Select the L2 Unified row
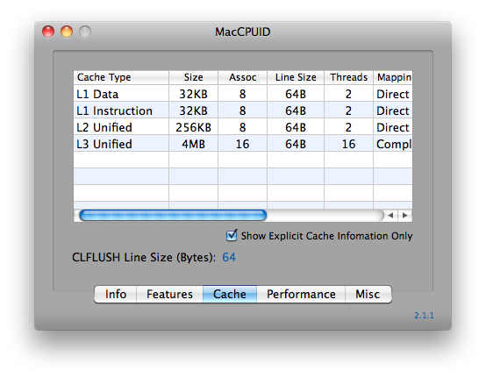 (243, 127)
